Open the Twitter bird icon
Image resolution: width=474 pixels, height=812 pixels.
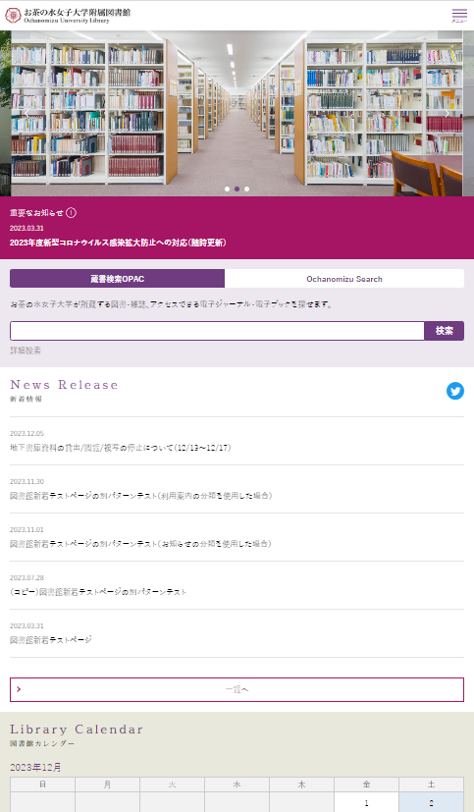pos(454,391)
